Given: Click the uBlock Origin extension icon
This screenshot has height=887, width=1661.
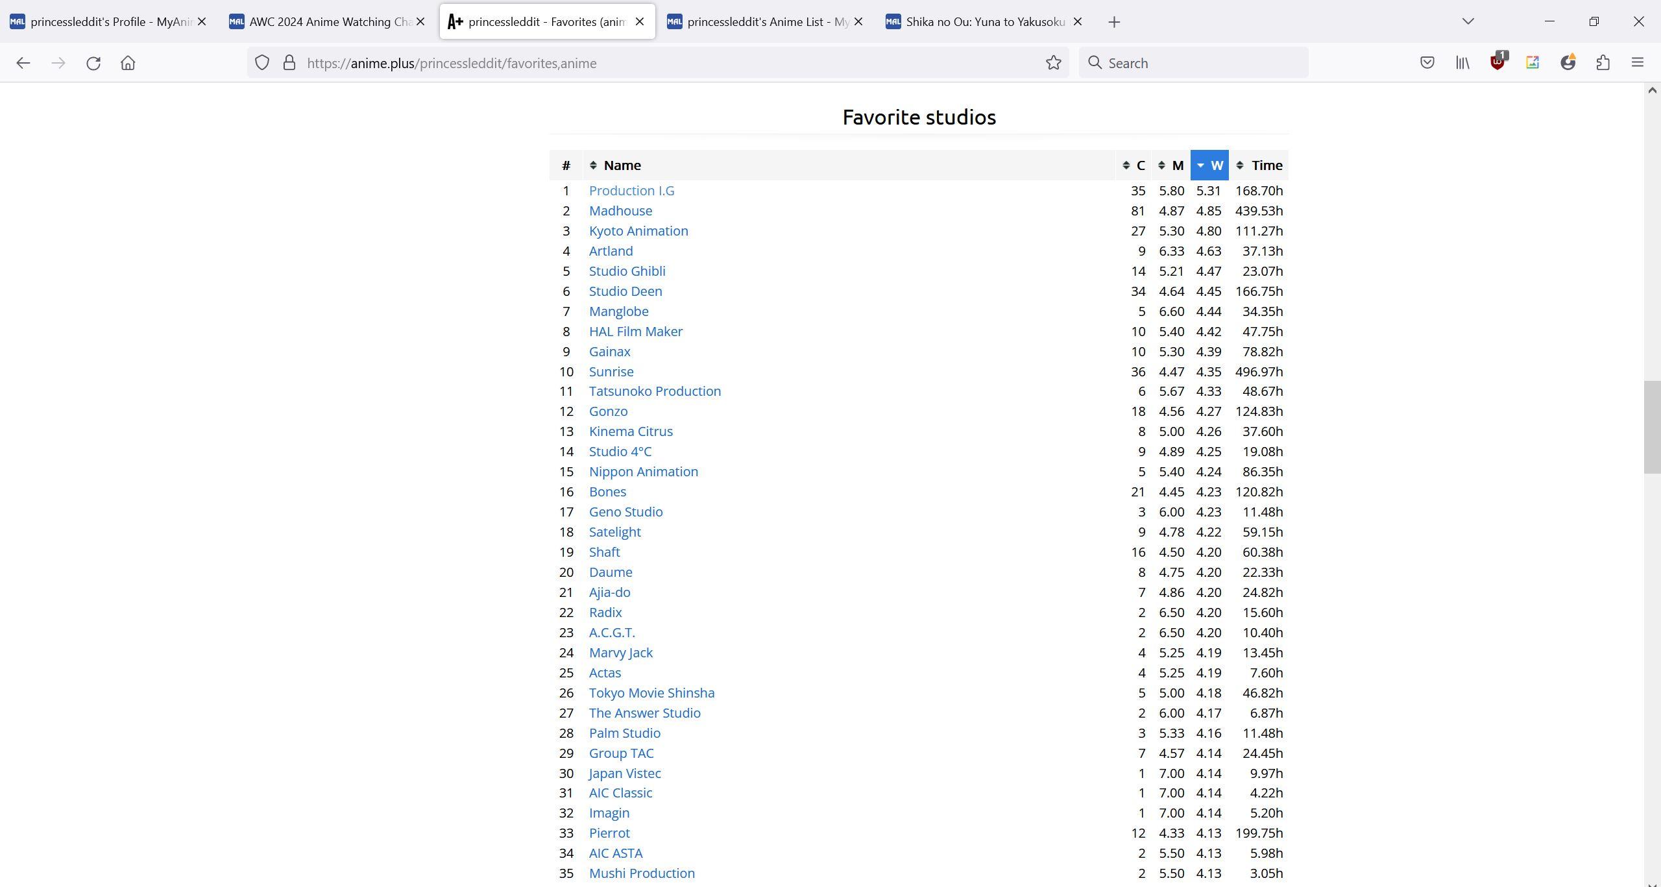Looking at the screenshot, I should [x=1497, y=63].
